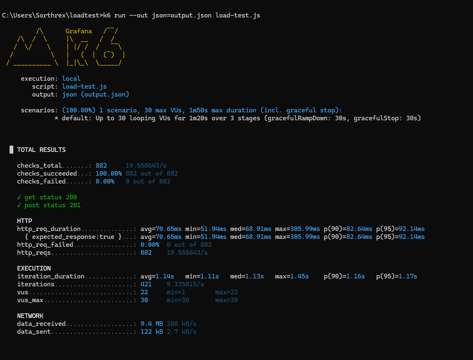
Task: Click the vus_max value 30
Action: click(x=144, y=300)
